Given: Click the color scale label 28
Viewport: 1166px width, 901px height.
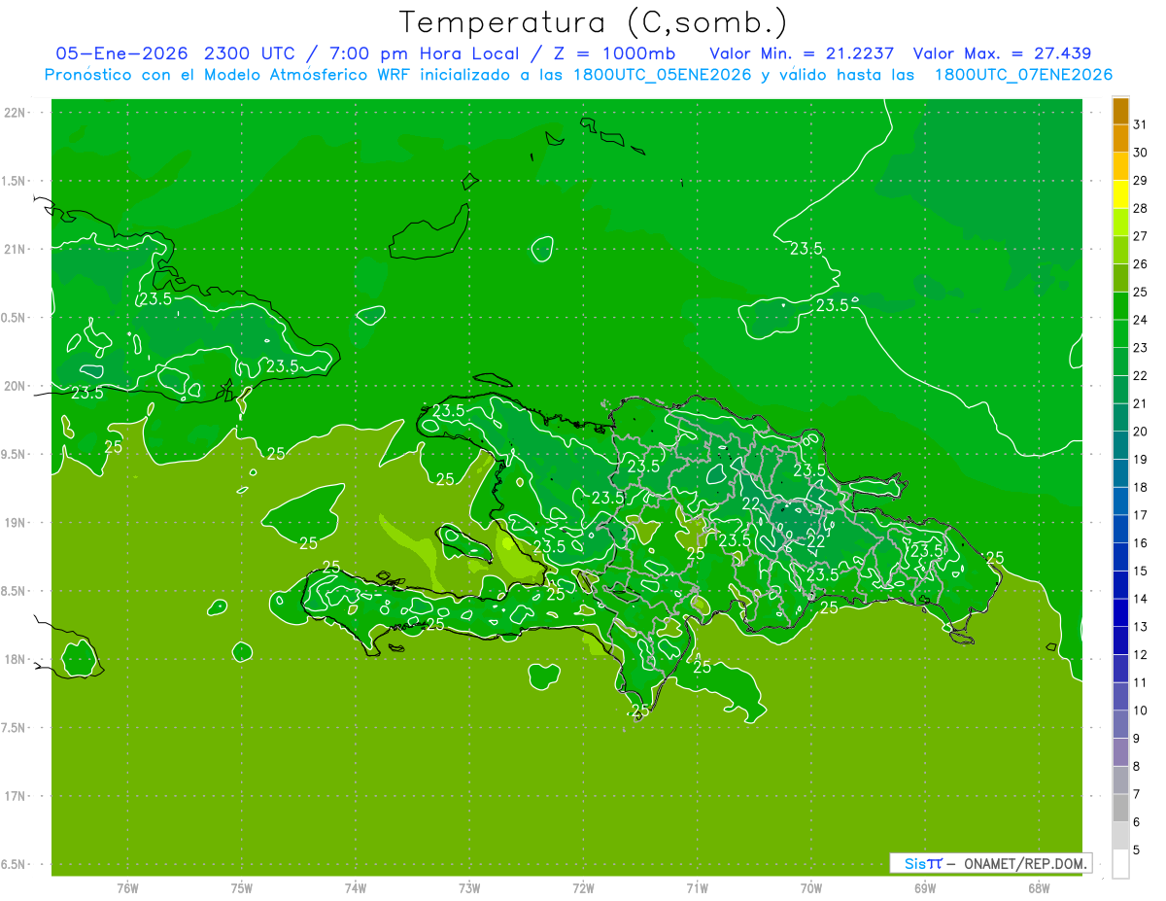Looking at the screenshot, I should pos(1140,208).
